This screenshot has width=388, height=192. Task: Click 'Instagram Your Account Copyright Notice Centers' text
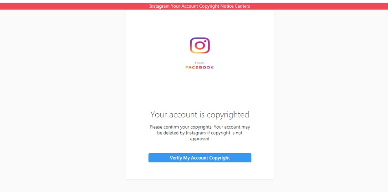(199, 6)
